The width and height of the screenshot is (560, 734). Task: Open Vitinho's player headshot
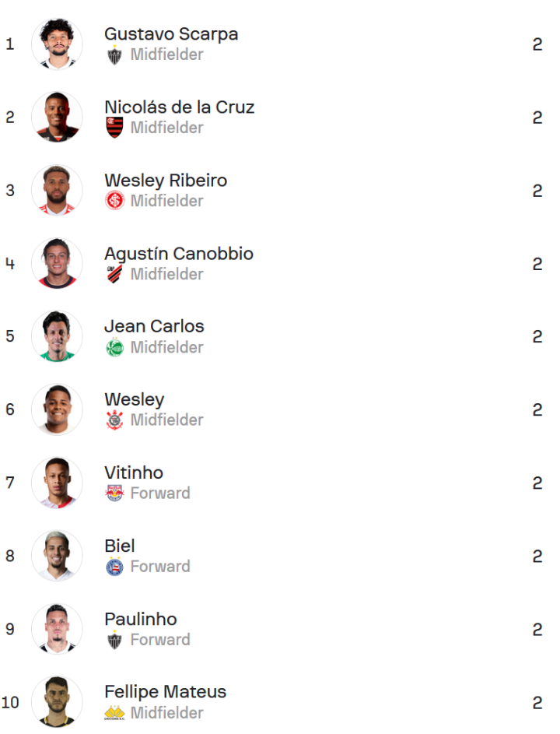[x=57, y=483]
